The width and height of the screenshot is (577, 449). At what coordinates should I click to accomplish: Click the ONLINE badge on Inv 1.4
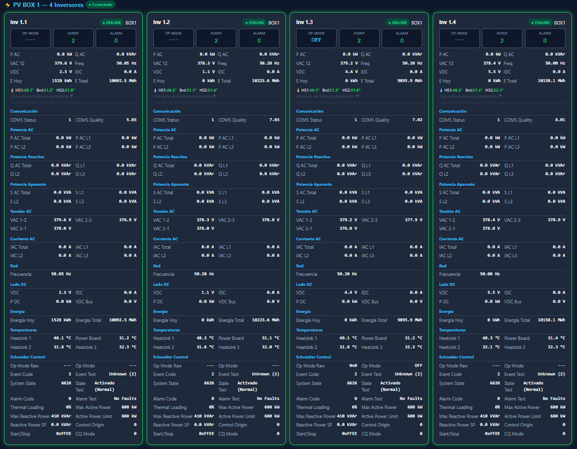pos(540,23)
